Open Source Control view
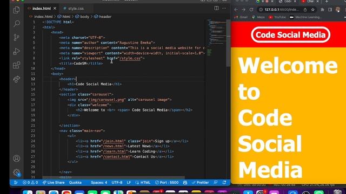Viewport: 346px width, 194px height. click(x=17, y=37)
